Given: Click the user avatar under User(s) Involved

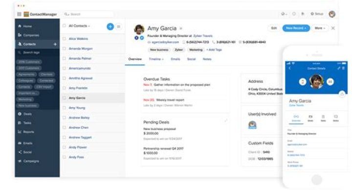Looking at the screenshot, I should coord(252,125).
